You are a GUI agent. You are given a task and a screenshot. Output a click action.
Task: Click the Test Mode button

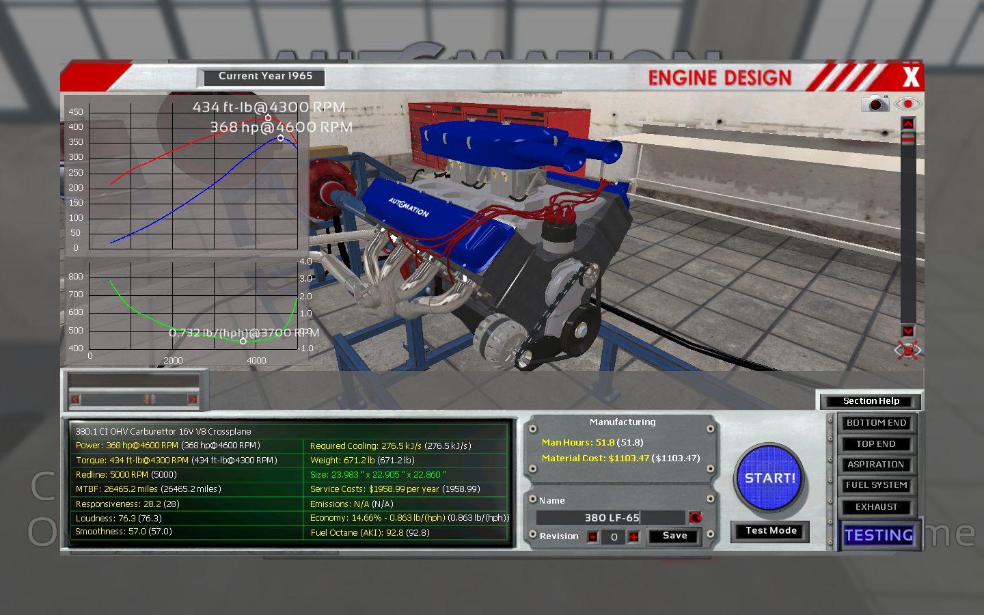point(771,531)
